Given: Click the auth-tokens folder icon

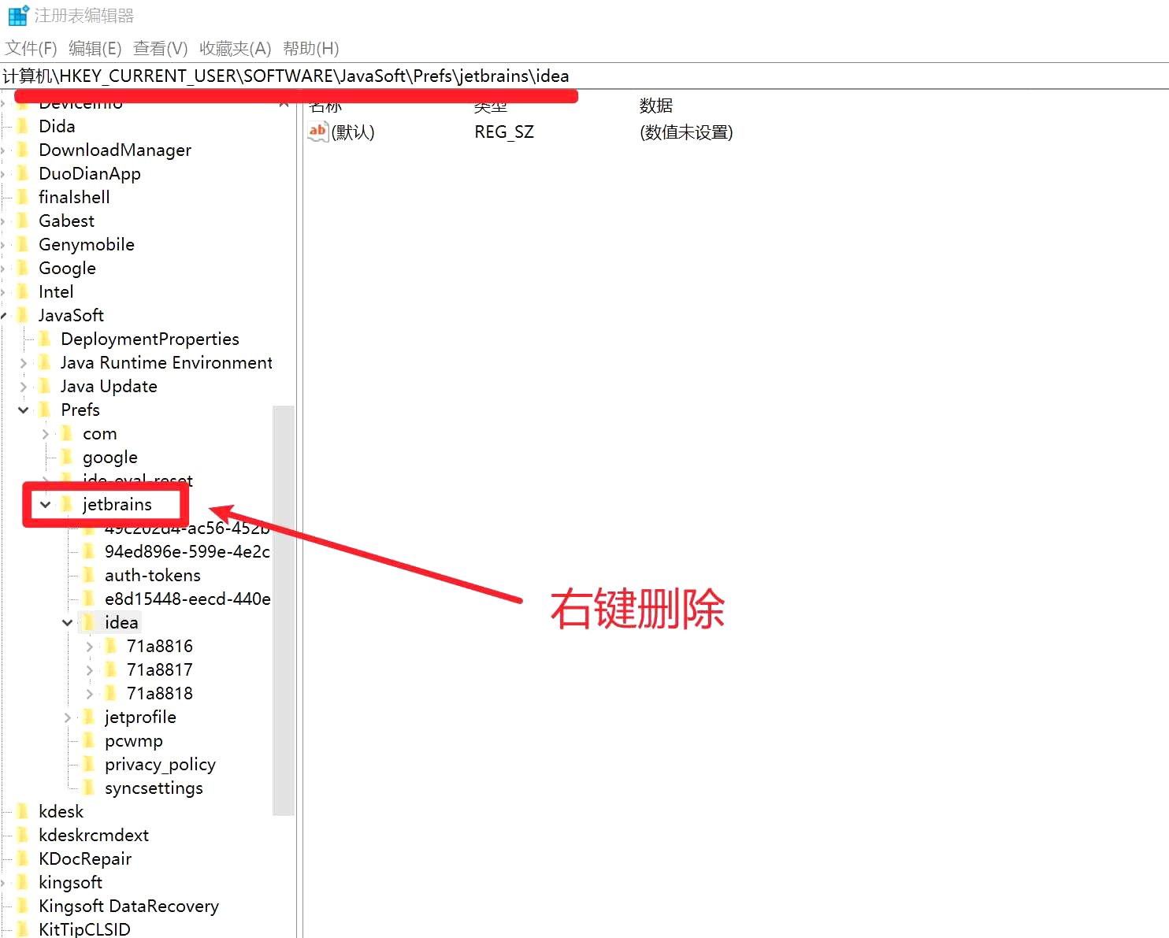Looking at the screenshot, I should coord(90,575).
